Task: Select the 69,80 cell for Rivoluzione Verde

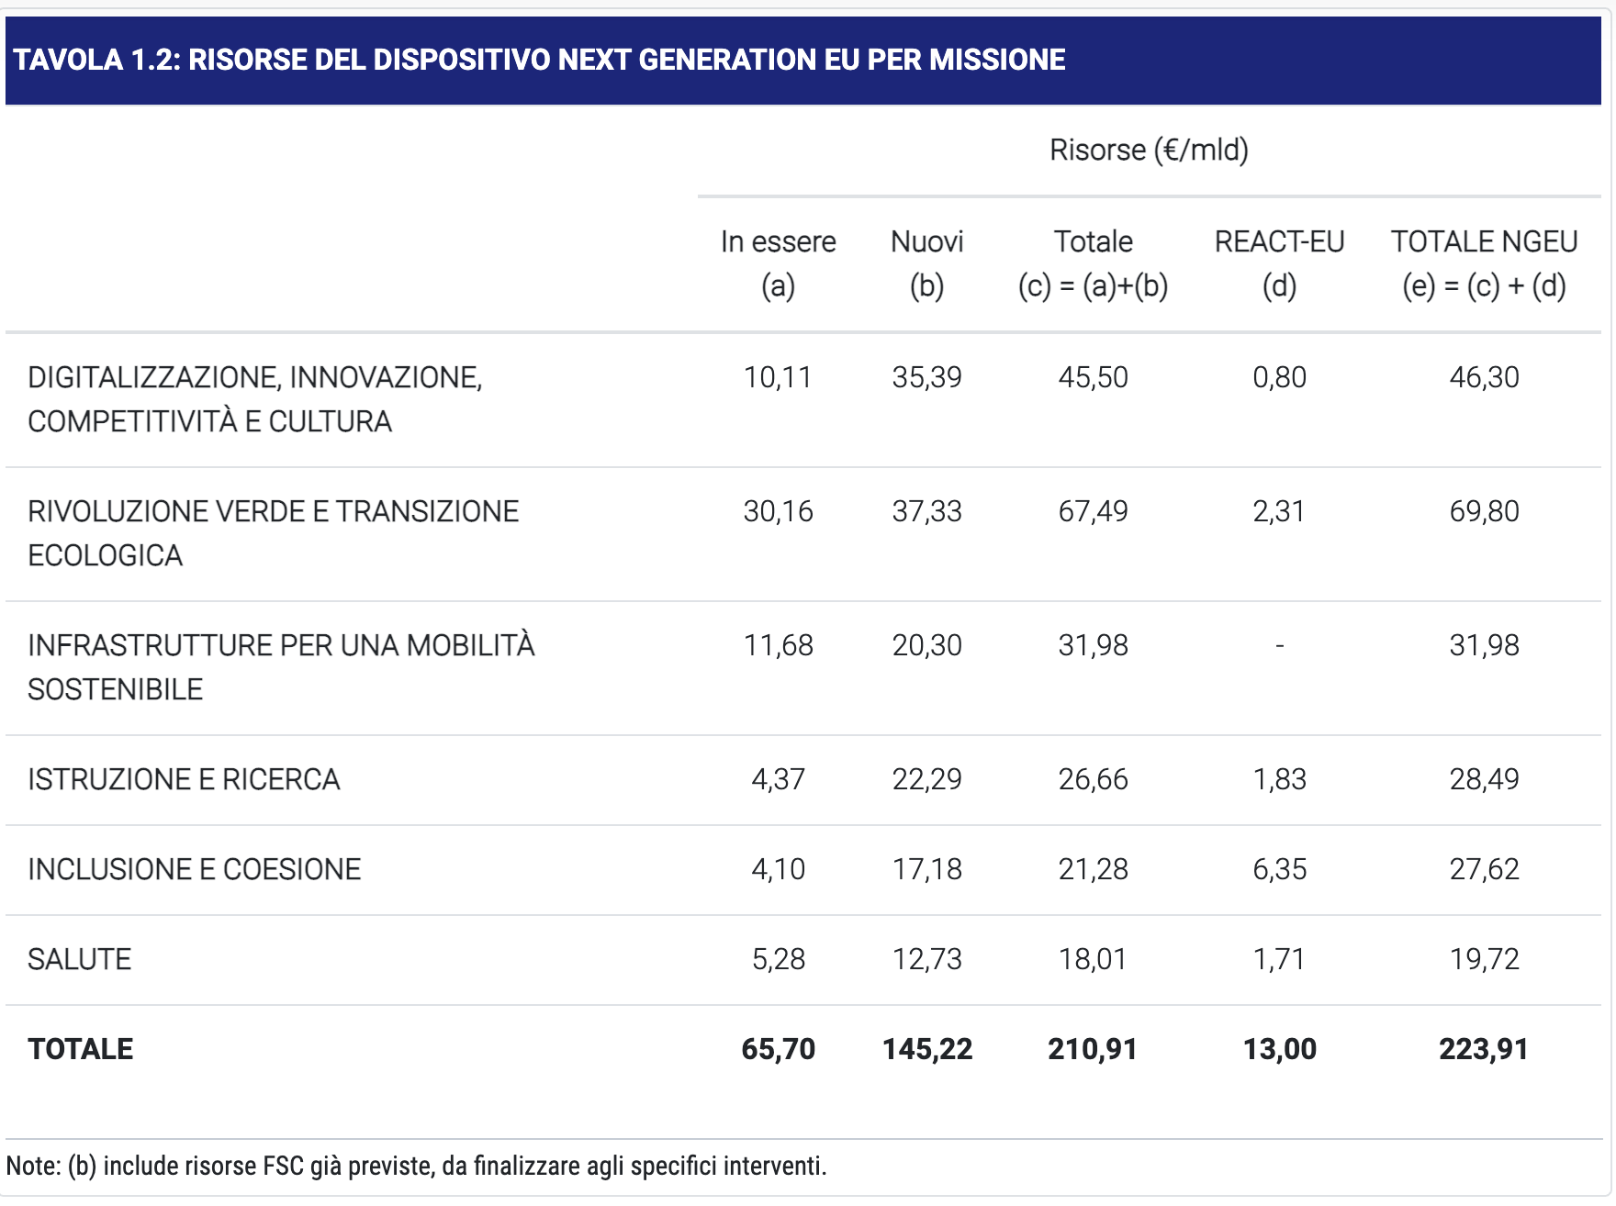Action: point(1484,511)
